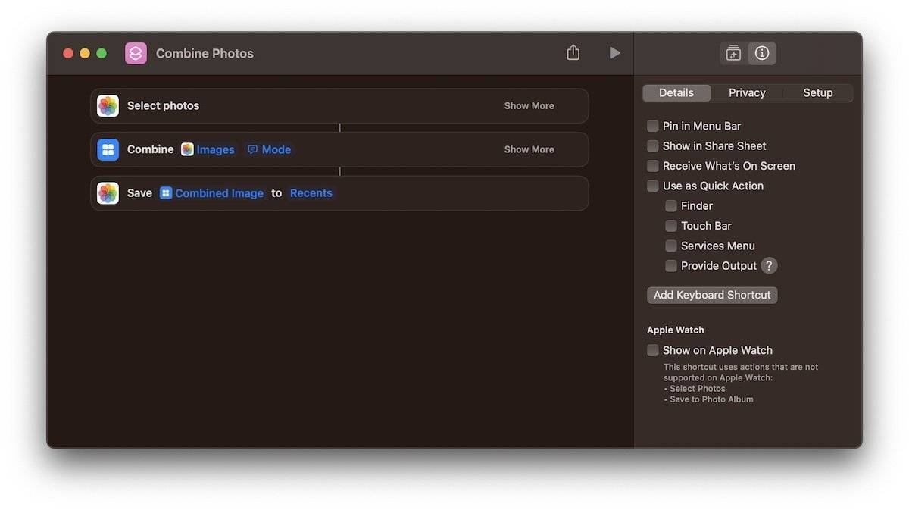Click the Combine action grid icon

click(108, 149)
